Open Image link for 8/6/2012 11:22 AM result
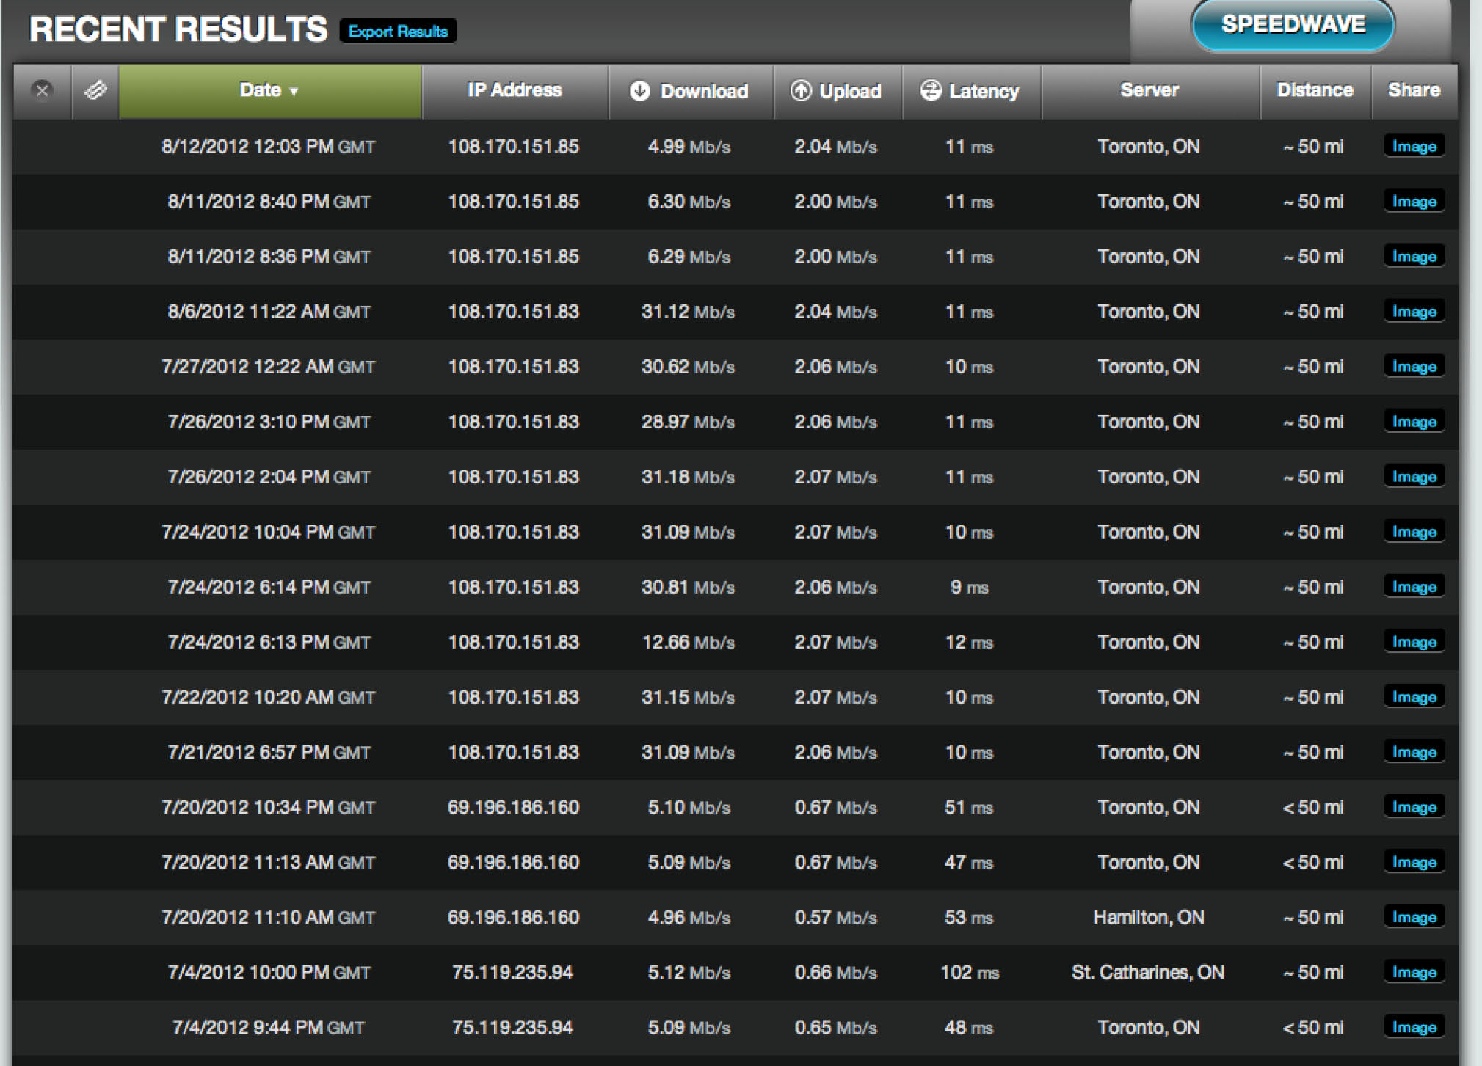1482x1066 pixels. click(1414, 312)
